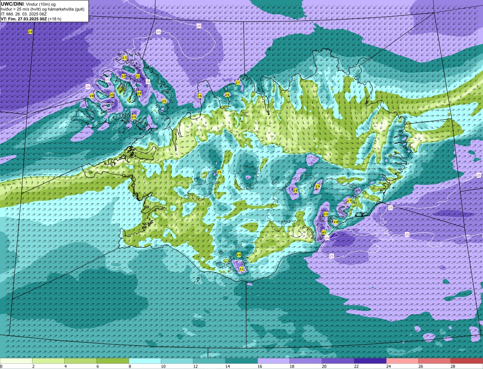The width and height of the screenshot is (483, 369).
Task: Click the 14–16 m/s dark teal legend swatch
Action: click(x=241, y=361)
